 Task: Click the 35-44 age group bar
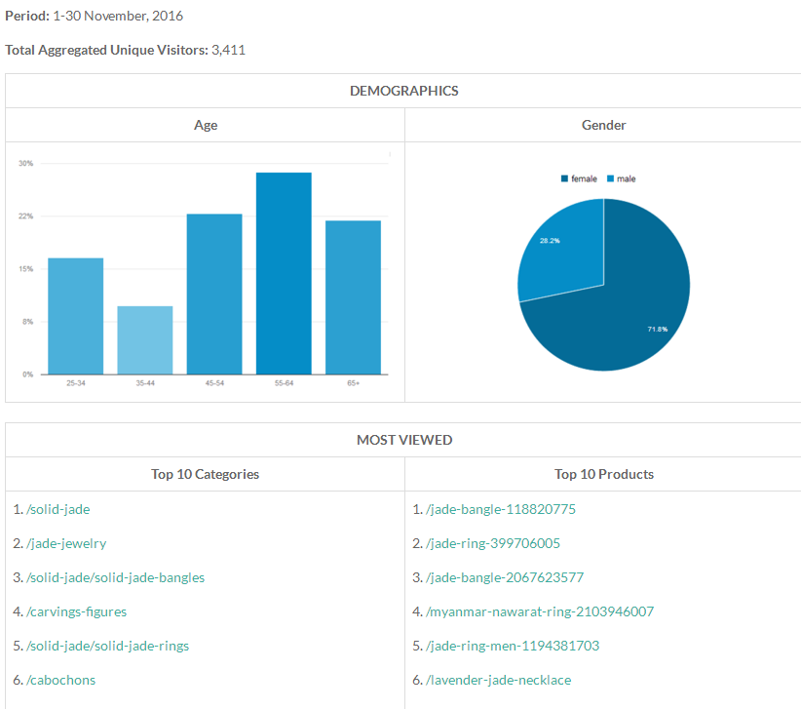pyautogui.click(x=145, y=340)
